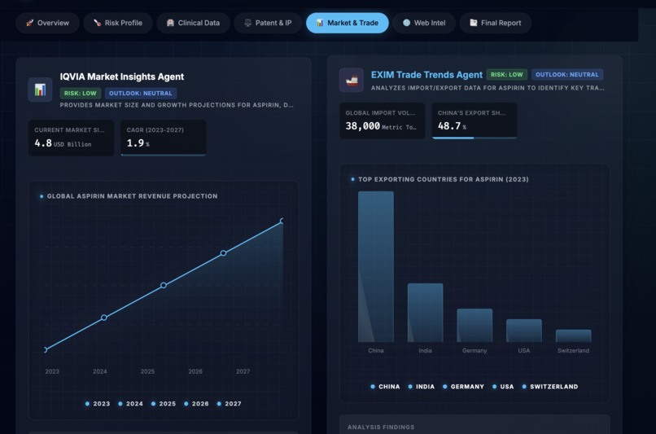Screen dimensions: 656x434
Task: Toggle the 2024 legend entry
Action: click(130, 404)
